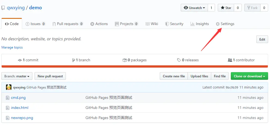Click the orange language bar
Viewport: 270px width, 125px height.
pyautogui.click(x=135, y=66)
